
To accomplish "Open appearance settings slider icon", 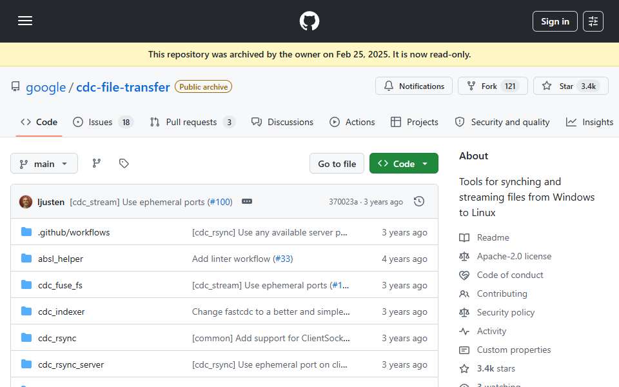I will (x=593, y=21).
